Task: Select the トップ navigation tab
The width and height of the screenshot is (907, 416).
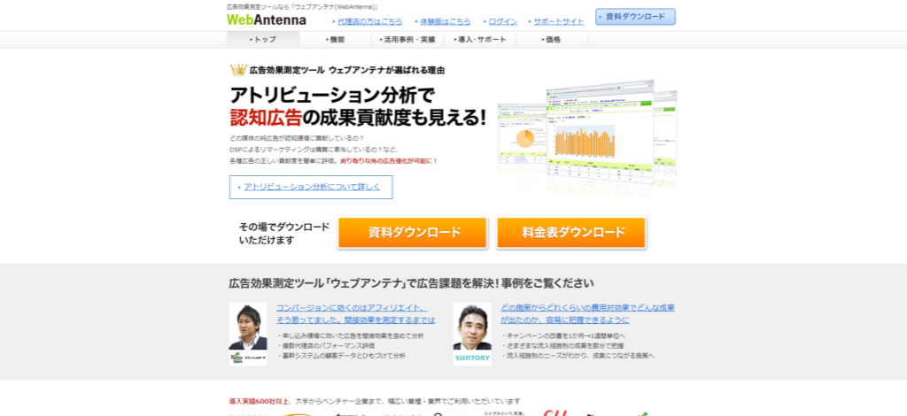Action: 263,40
